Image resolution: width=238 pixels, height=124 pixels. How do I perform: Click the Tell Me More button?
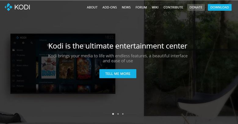118,74
